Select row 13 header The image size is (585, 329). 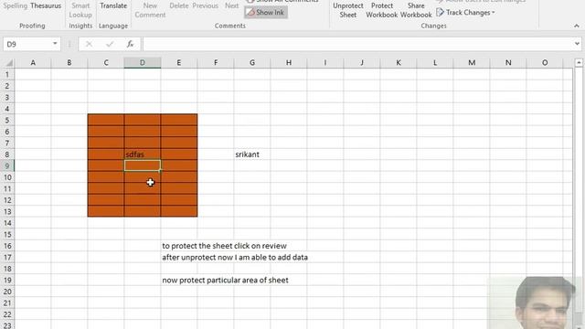pyautogui.click(x=7, y=211)
